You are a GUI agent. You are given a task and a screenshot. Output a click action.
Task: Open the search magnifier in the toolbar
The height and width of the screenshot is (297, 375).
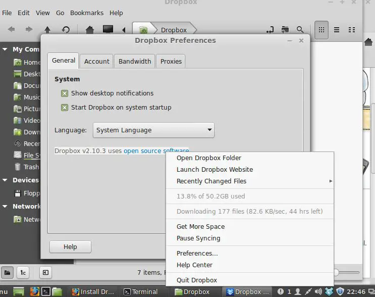(300, 30)
